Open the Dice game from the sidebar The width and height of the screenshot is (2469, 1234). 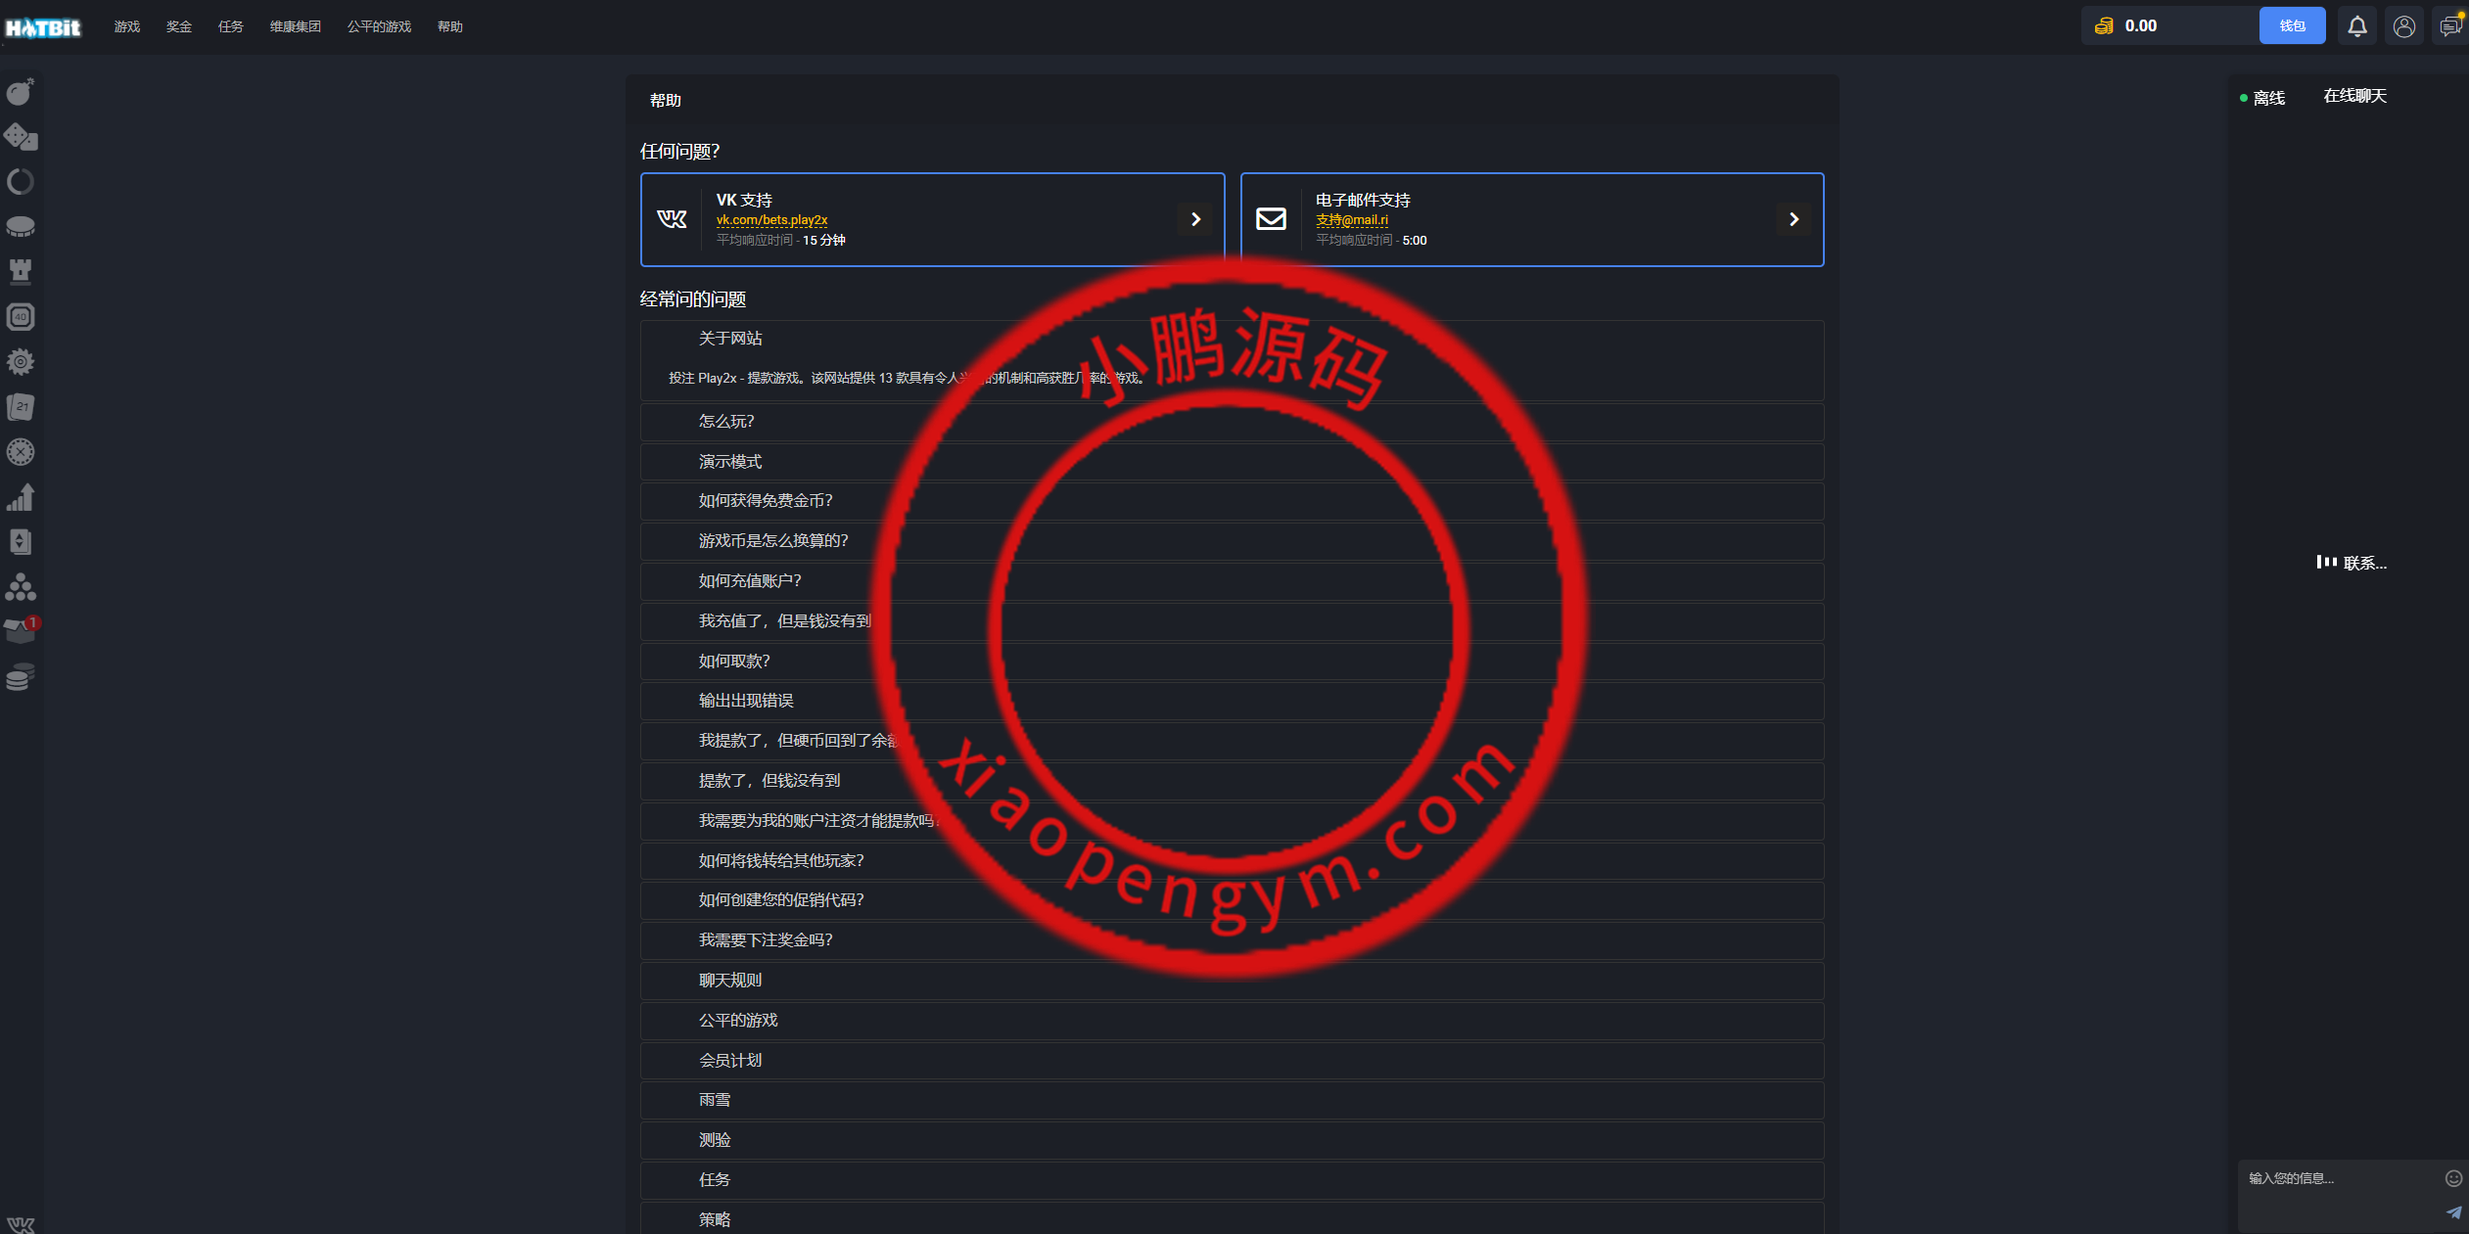click(22, 137)
